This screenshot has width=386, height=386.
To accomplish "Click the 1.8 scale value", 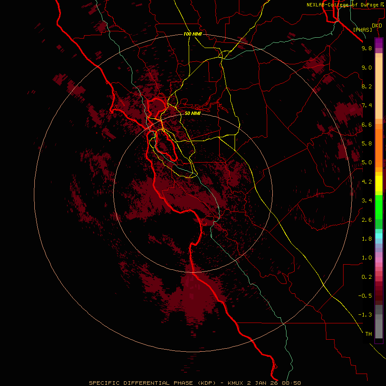I will pyautogui.click(x=367, y=239).
